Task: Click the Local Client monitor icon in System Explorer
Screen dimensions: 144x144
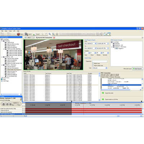Action: pyautogui.click(x=2, y=39)
